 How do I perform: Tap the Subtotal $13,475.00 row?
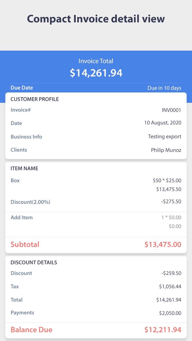96,245
